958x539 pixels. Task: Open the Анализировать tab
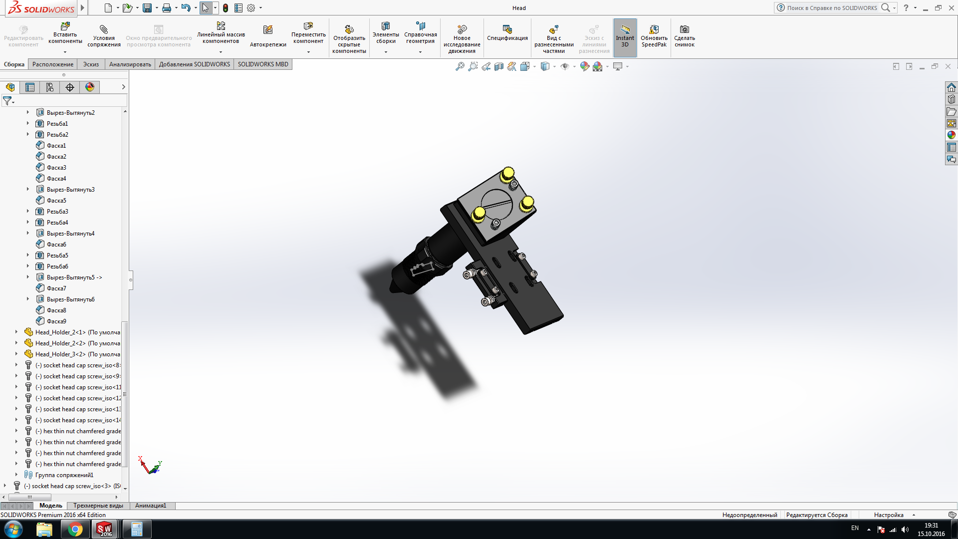point(130,64)
